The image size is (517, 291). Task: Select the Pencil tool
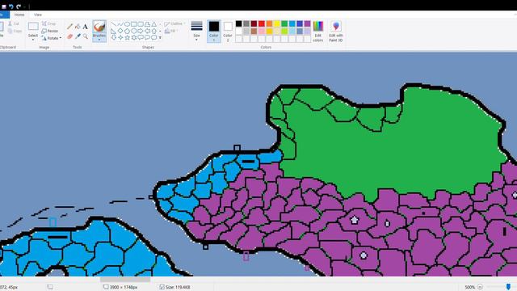pyautogui.click(x=70, y=27)
